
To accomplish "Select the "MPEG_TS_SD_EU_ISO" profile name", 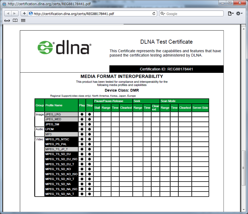I will click(61, 159).
